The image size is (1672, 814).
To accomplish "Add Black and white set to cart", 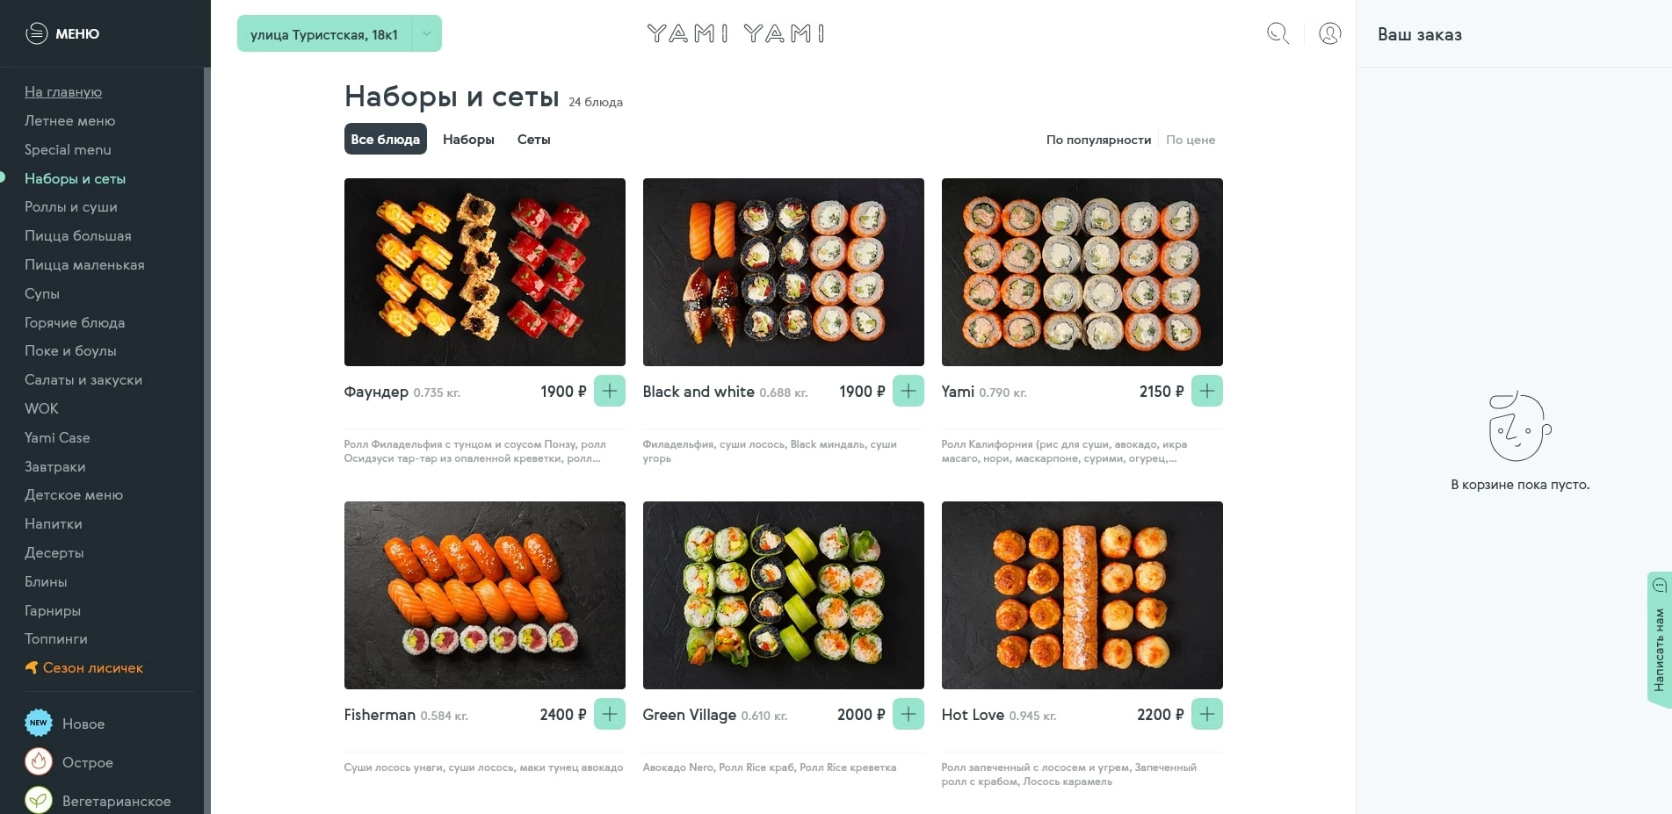I will 908,391.
